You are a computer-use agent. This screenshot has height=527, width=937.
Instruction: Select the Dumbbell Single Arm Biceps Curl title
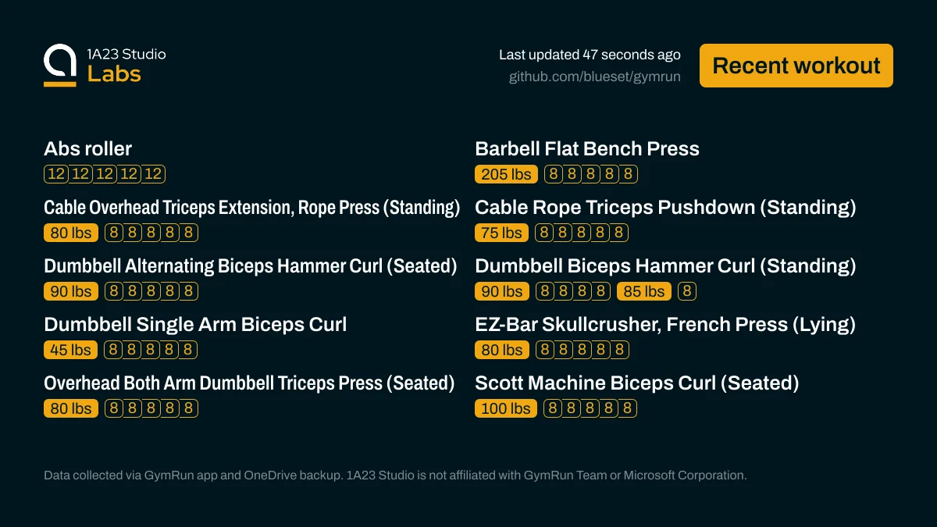[x=195, y=325]
